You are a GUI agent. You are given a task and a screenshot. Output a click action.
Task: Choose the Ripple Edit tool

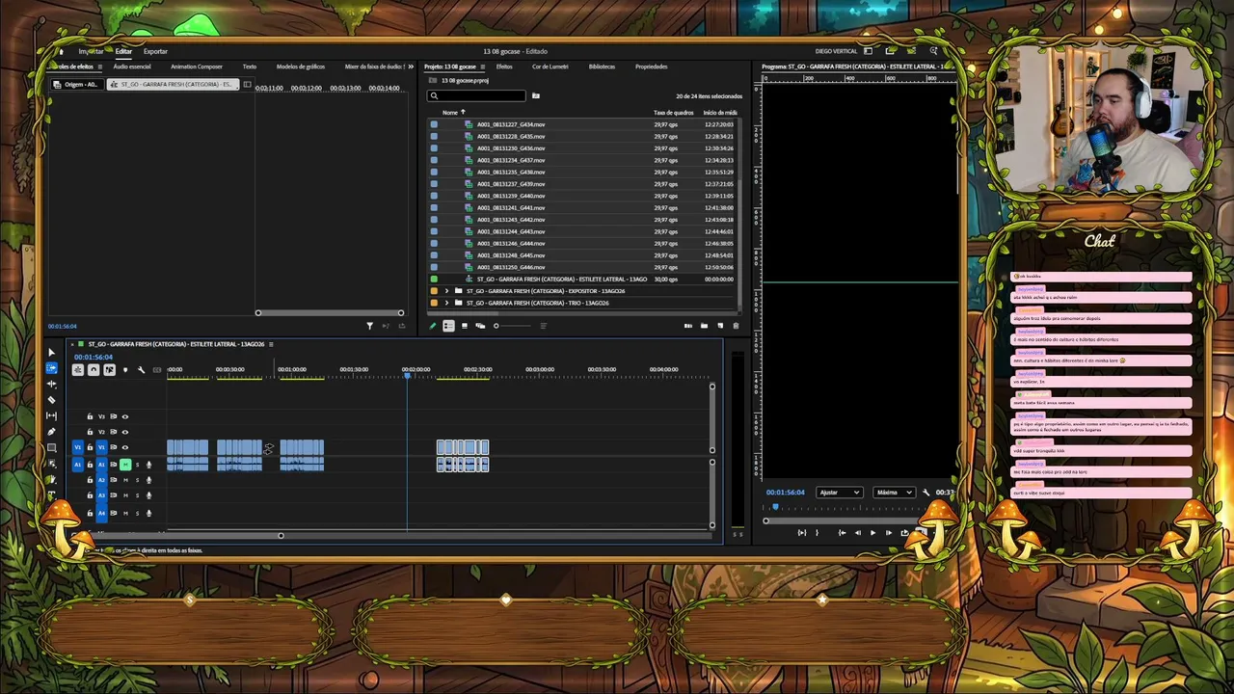pos(51,384)
